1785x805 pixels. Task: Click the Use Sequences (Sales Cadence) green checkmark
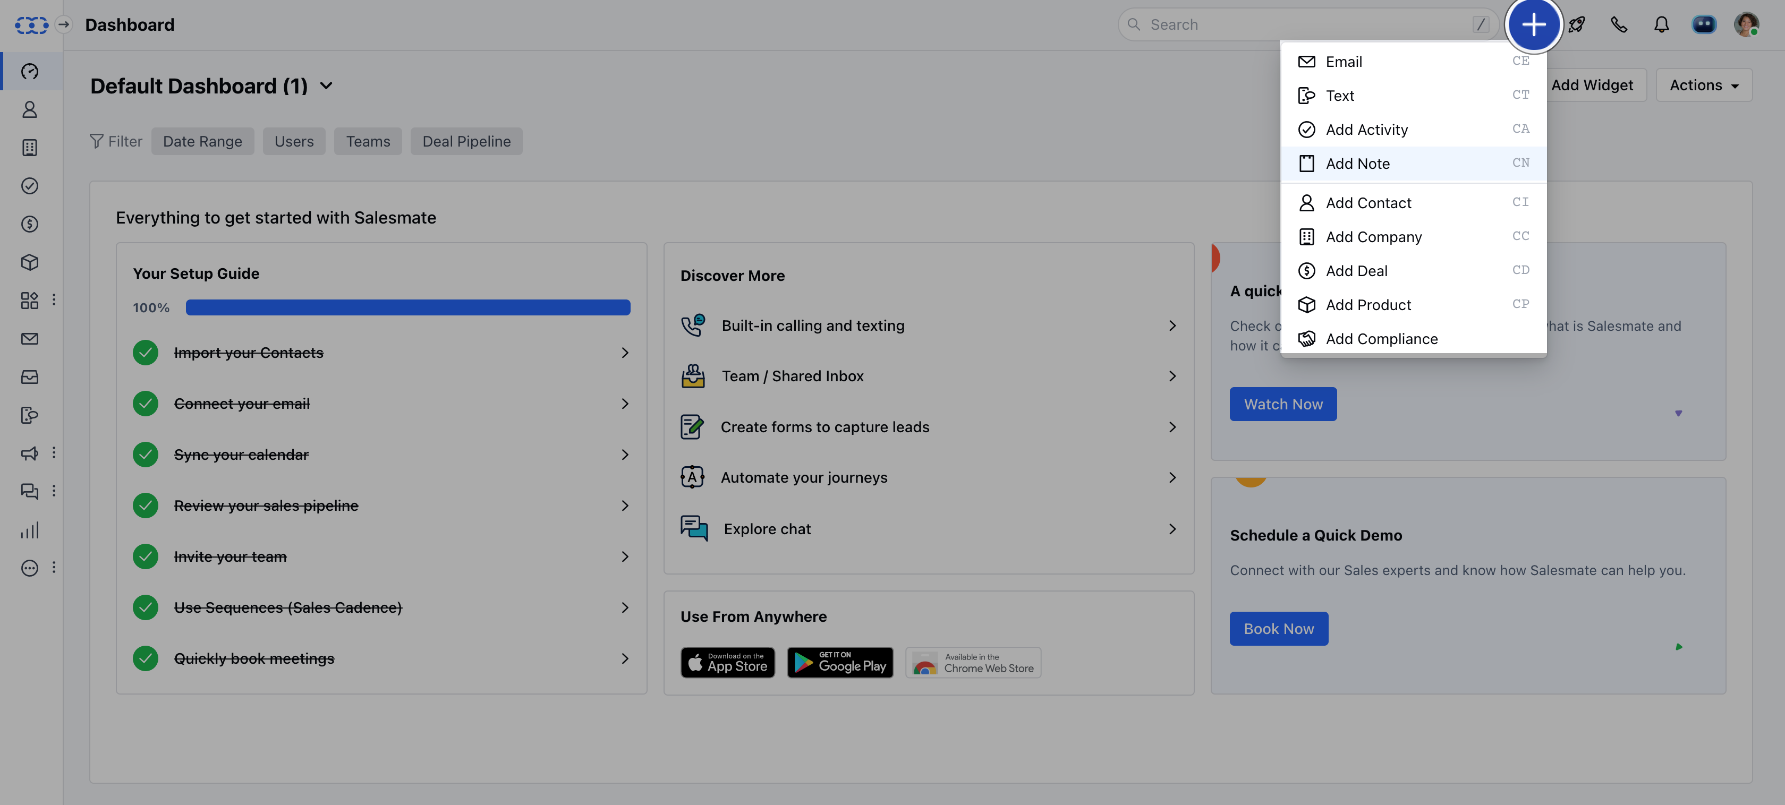click(x=146, y=607)
